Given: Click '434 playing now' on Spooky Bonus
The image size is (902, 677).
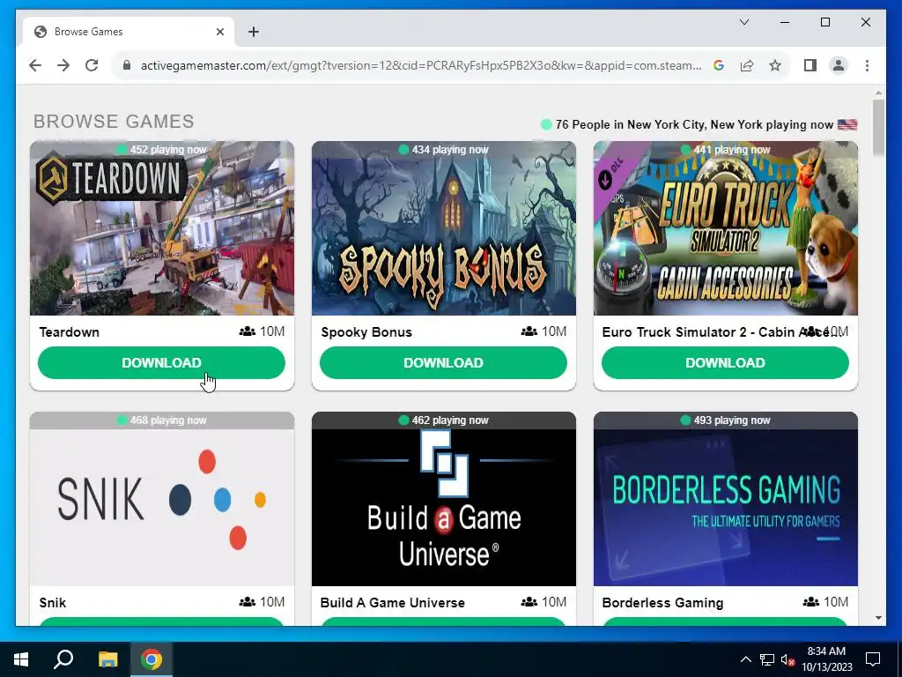Looking at the screenshot, I should (450, 150).
